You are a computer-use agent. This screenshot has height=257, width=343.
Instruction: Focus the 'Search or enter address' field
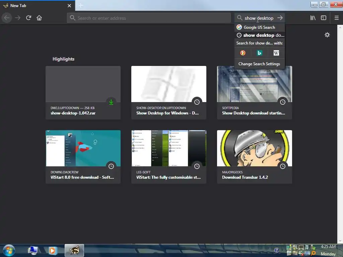click(149, 18)
